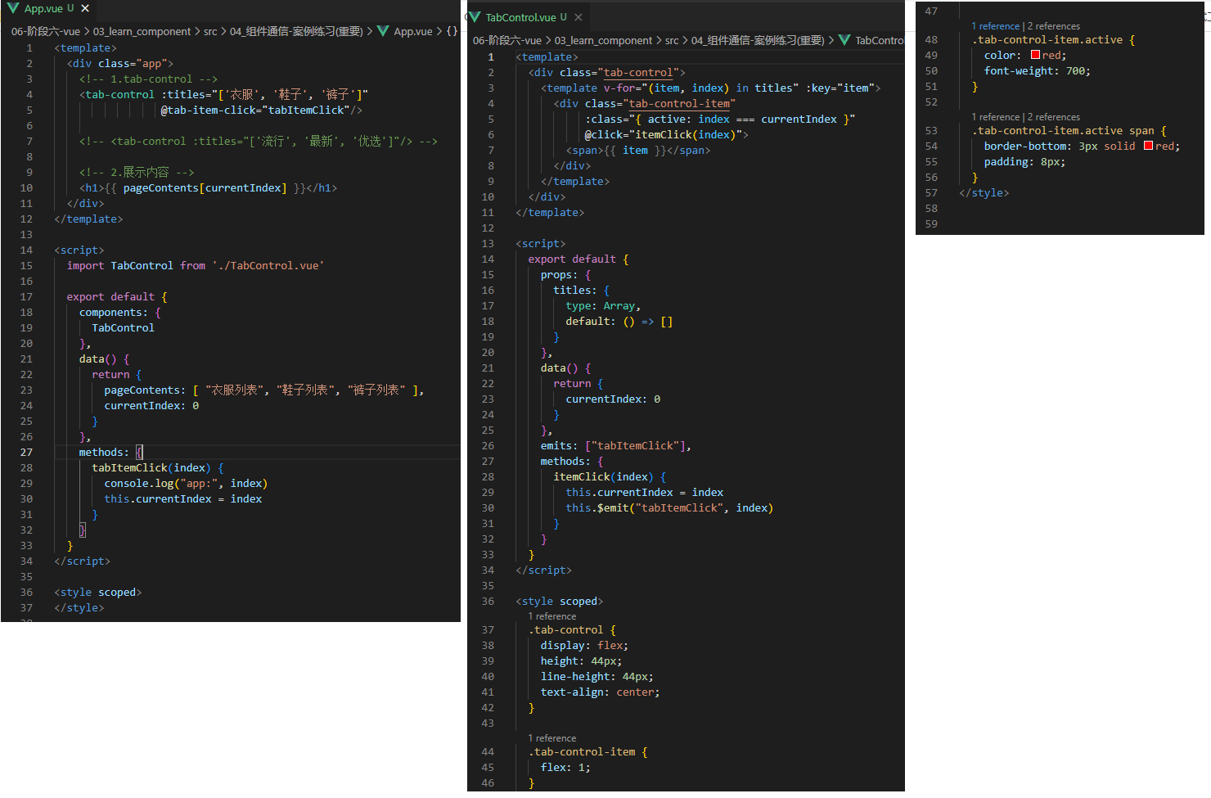Click line number 53 in the style panel
This screenshot has width=1211, height=798.
(931, 130)
